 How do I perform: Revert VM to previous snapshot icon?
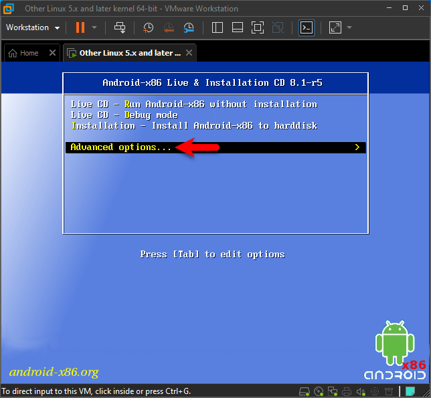coord(169,27)
